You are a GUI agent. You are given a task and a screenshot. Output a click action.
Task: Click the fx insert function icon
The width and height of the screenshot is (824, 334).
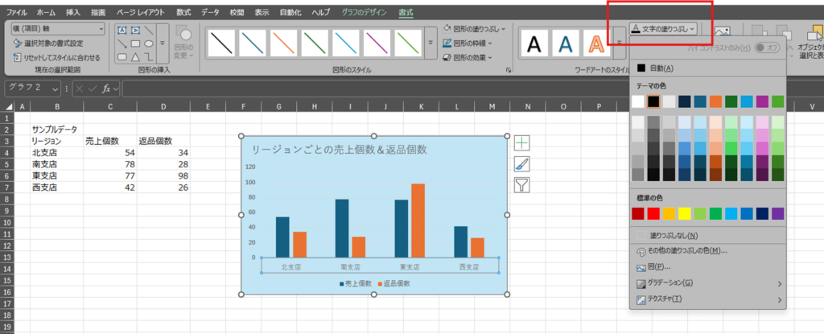[x=105, y=89]
